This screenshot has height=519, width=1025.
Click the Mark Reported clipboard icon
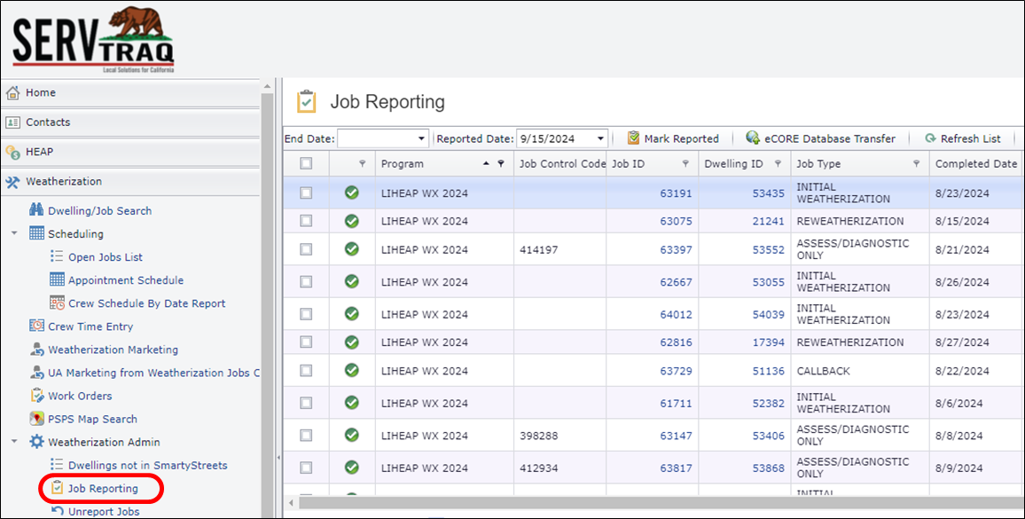coord(633,138)
